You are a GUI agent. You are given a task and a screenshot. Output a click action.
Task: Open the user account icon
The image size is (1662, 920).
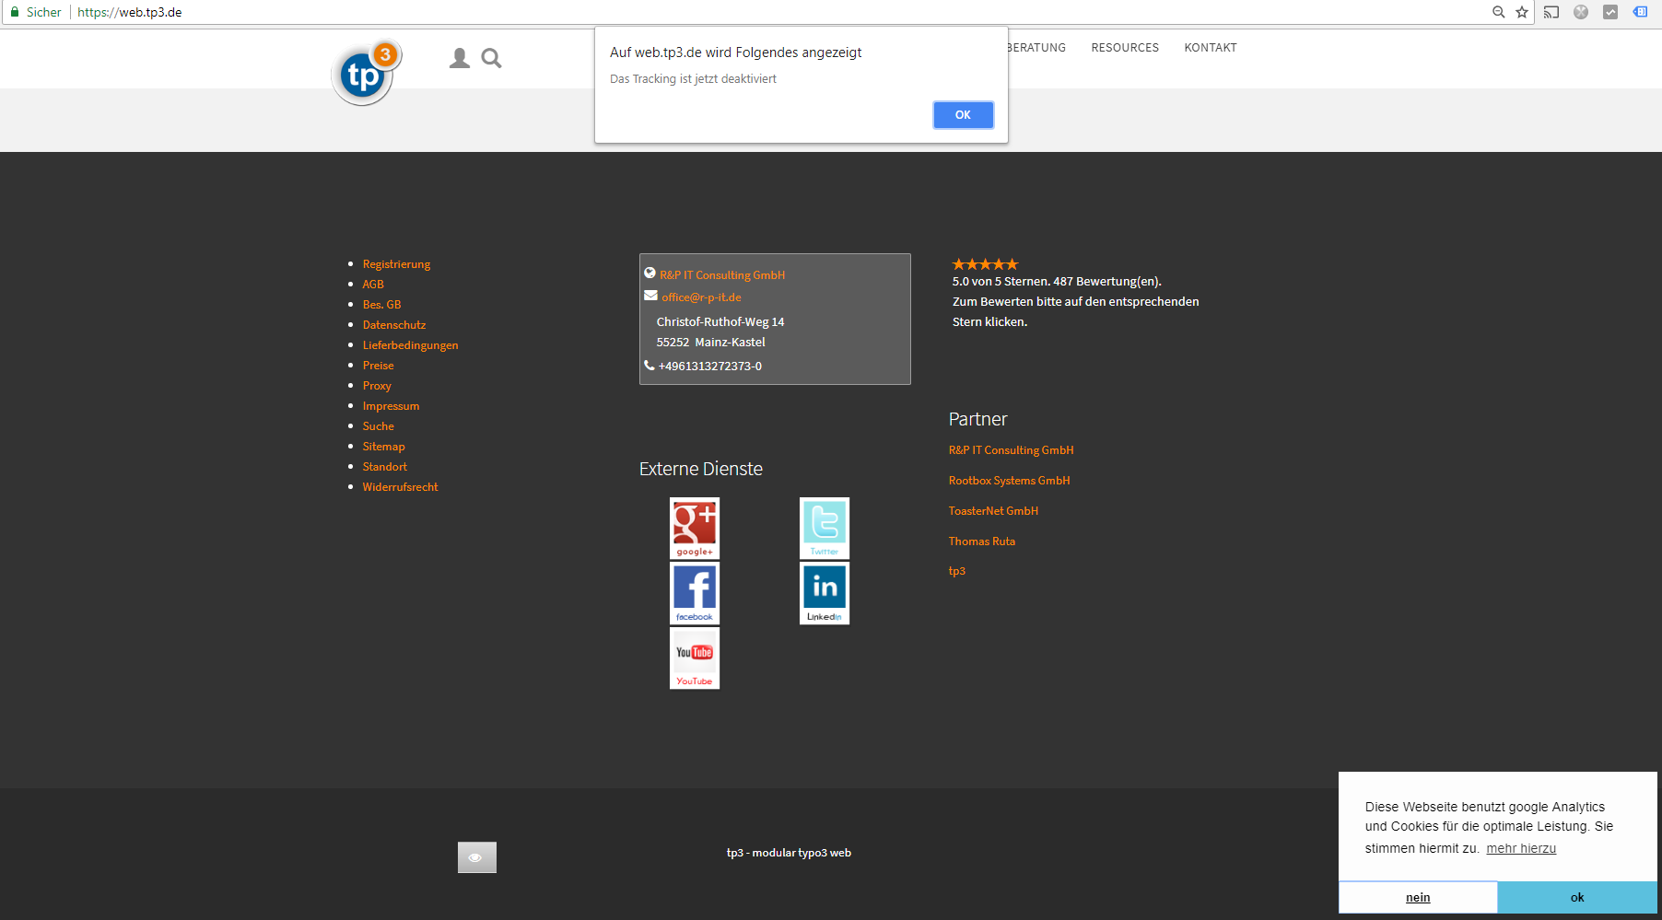point(459,59)
